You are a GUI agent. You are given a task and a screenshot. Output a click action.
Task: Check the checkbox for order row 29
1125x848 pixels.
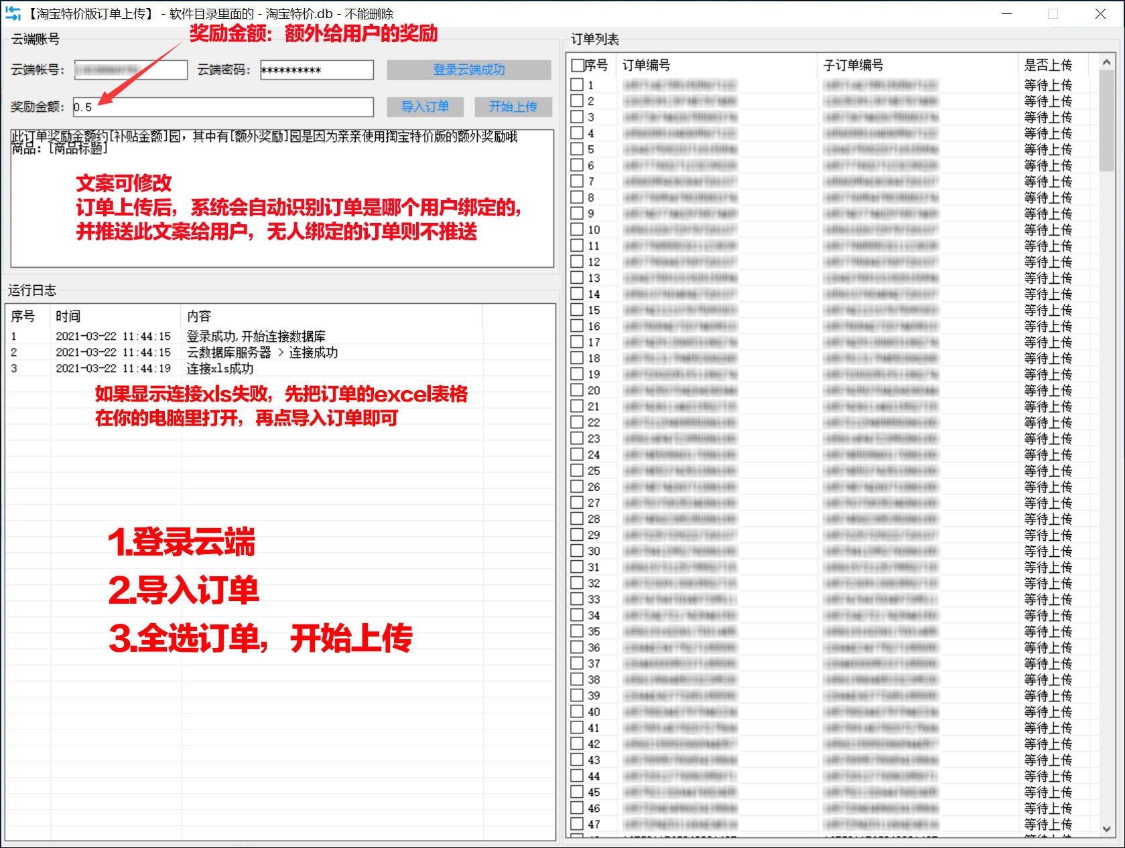pos(577,535)
